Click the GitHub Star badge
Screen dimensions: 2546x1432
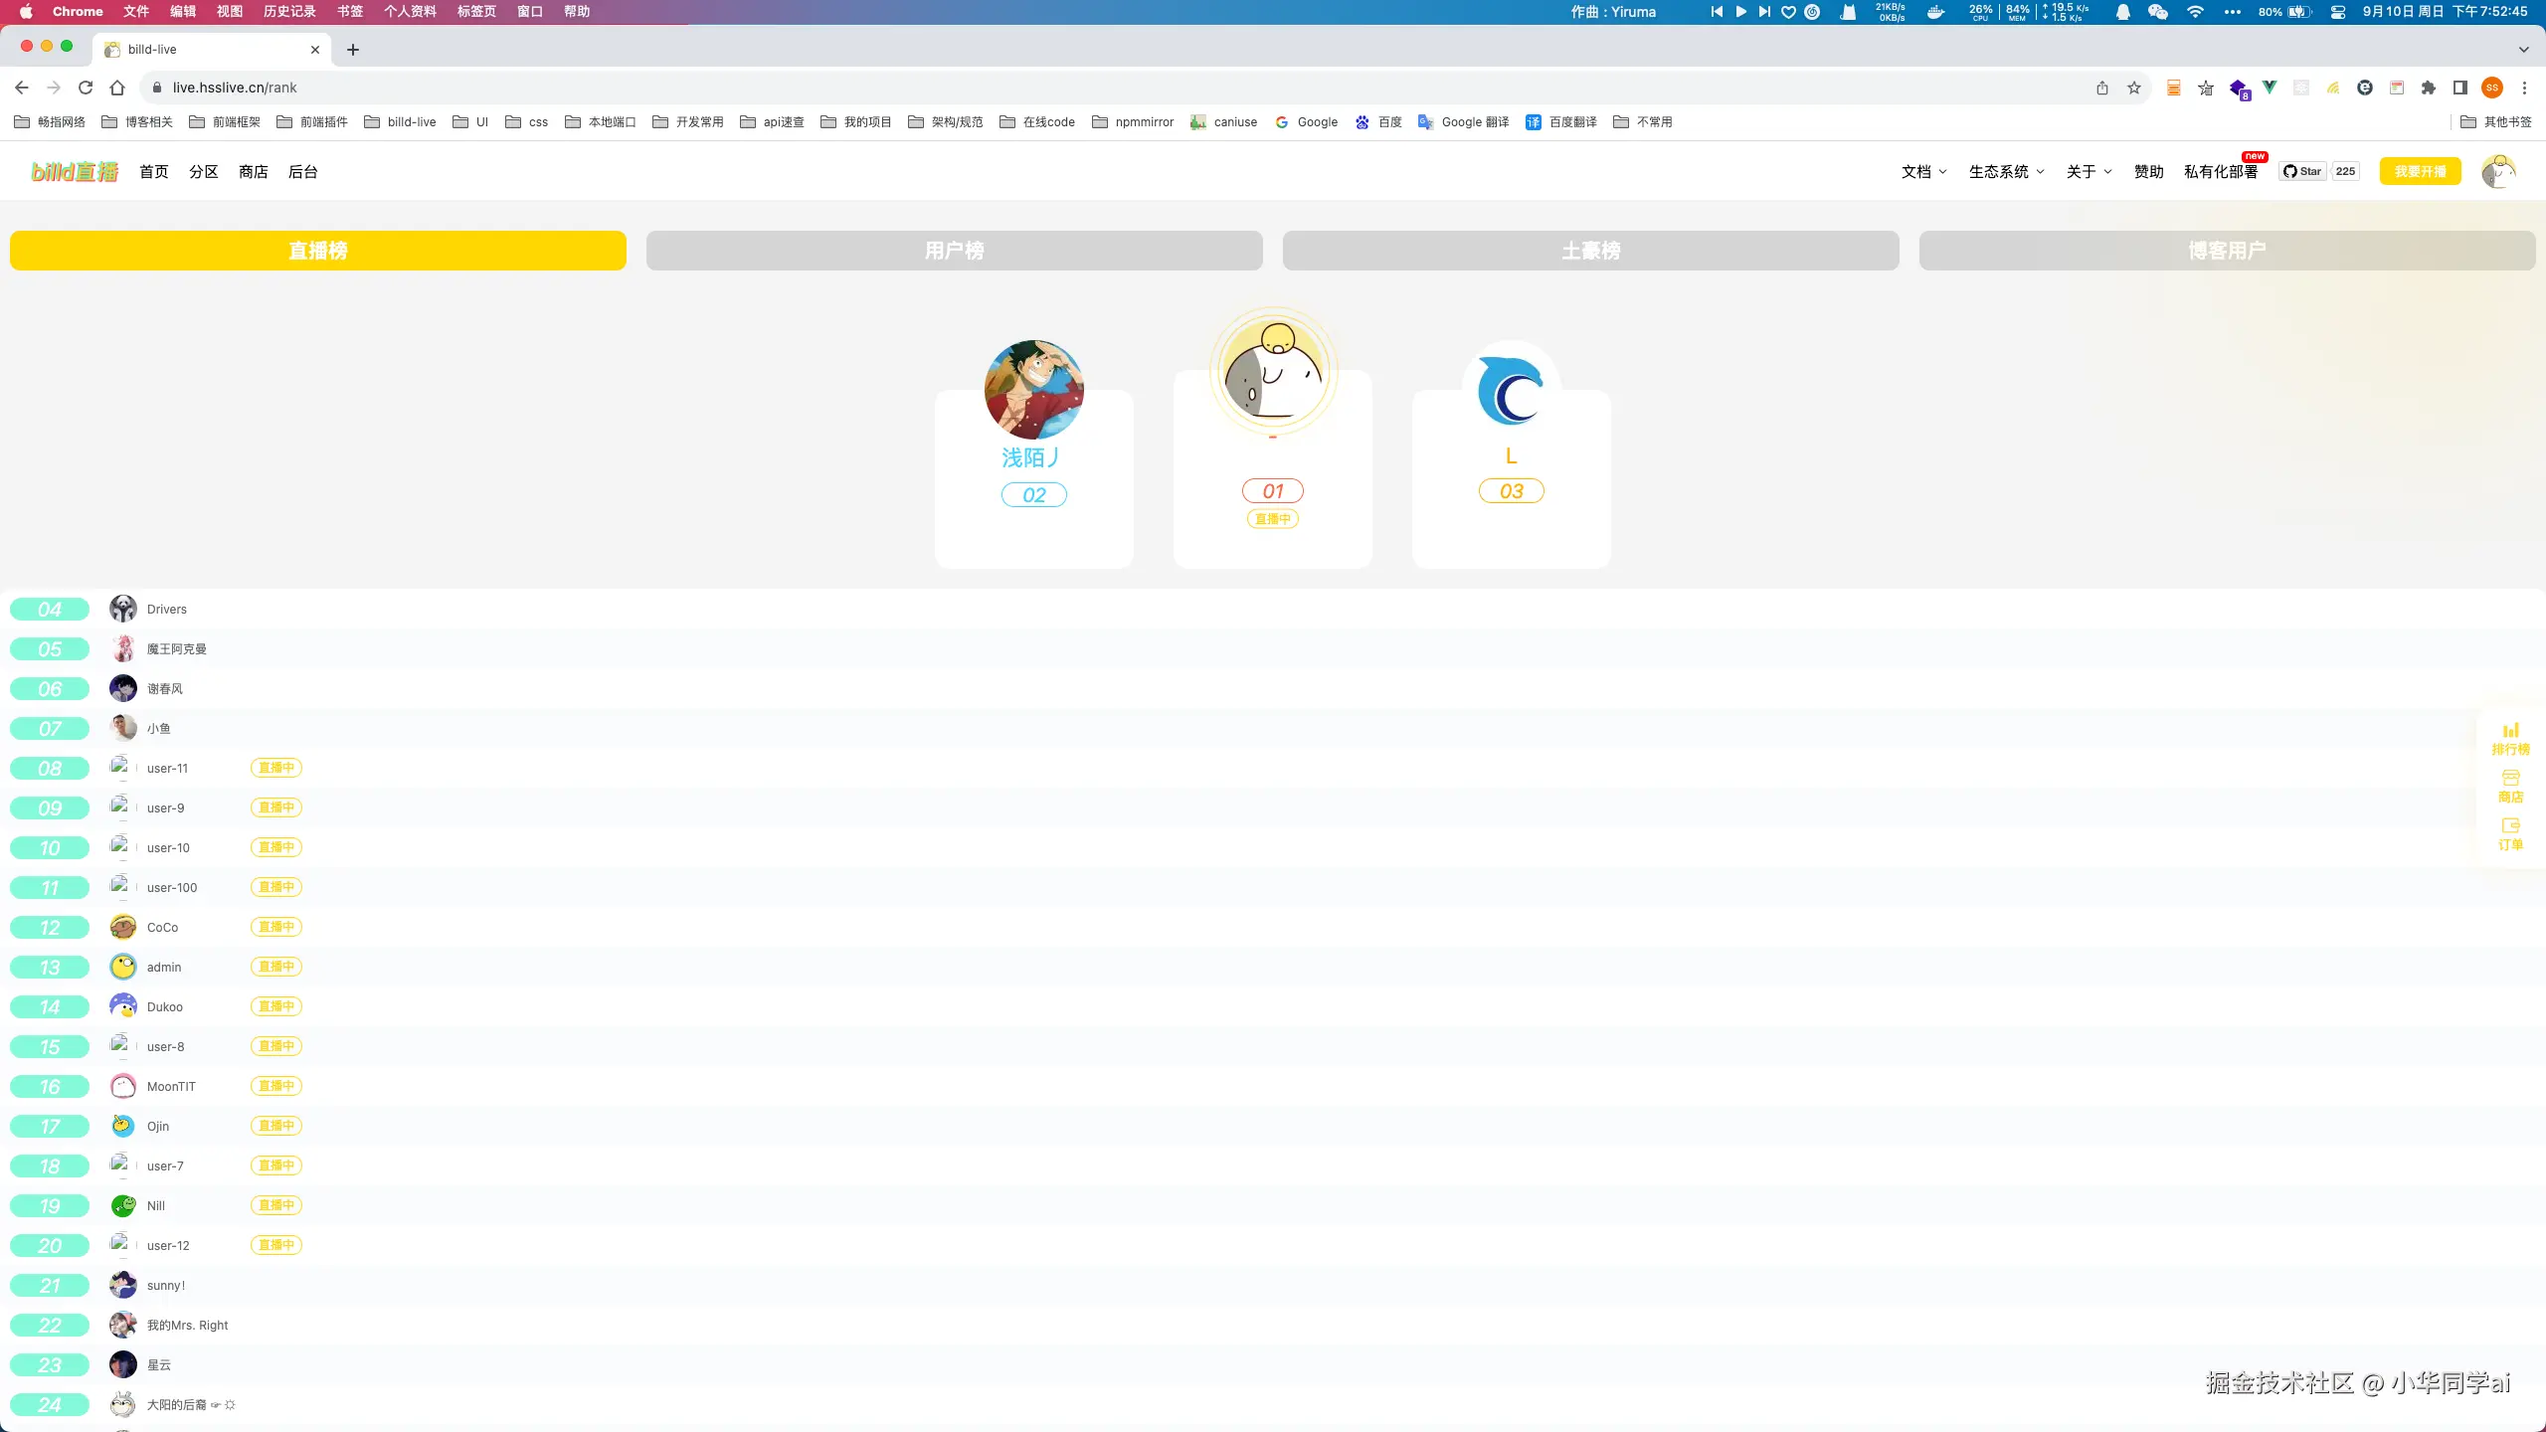pos(2302,171)
